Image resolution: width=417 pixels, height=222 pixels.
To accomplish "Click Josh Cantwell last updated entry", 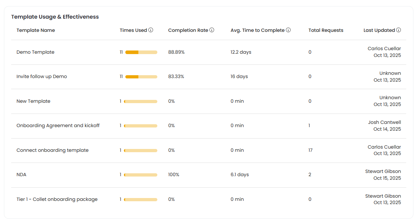I will click(x=384, y=122).
